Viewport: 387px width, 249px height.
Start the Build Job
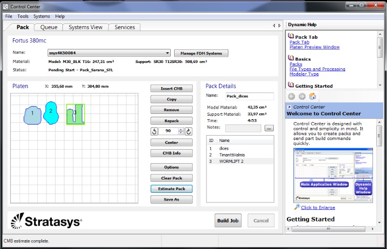tap(228, 220)
